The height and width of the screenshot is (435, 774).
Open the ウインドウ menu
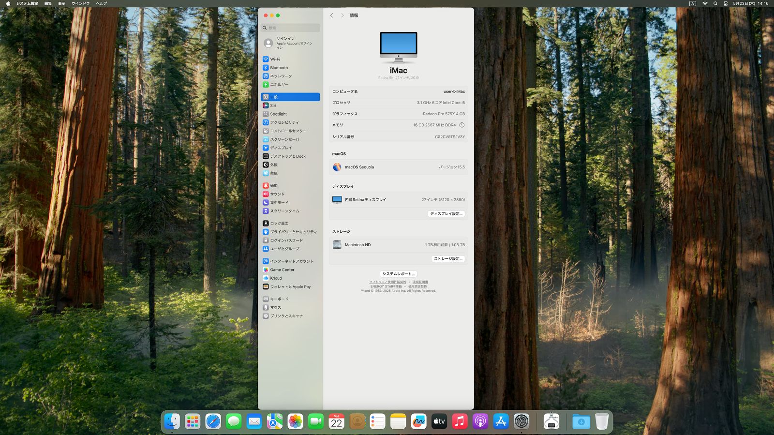click(81, 3)
